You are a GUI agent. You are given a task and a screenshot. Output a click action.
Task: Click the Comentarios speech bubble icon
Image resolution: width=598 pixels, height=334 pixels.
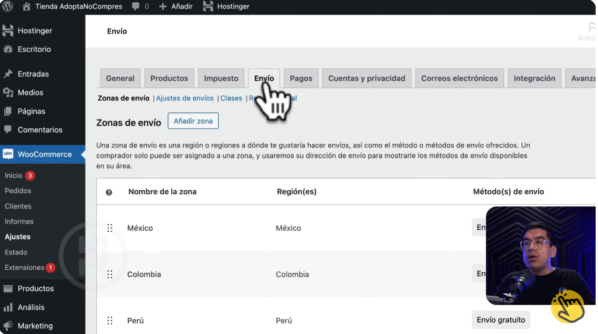click(8, 130)
